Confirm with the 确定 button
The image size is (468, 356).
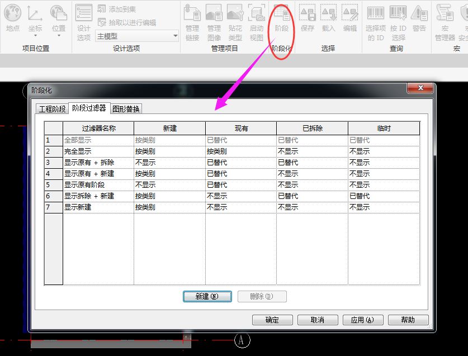click(x=272, y=320)
